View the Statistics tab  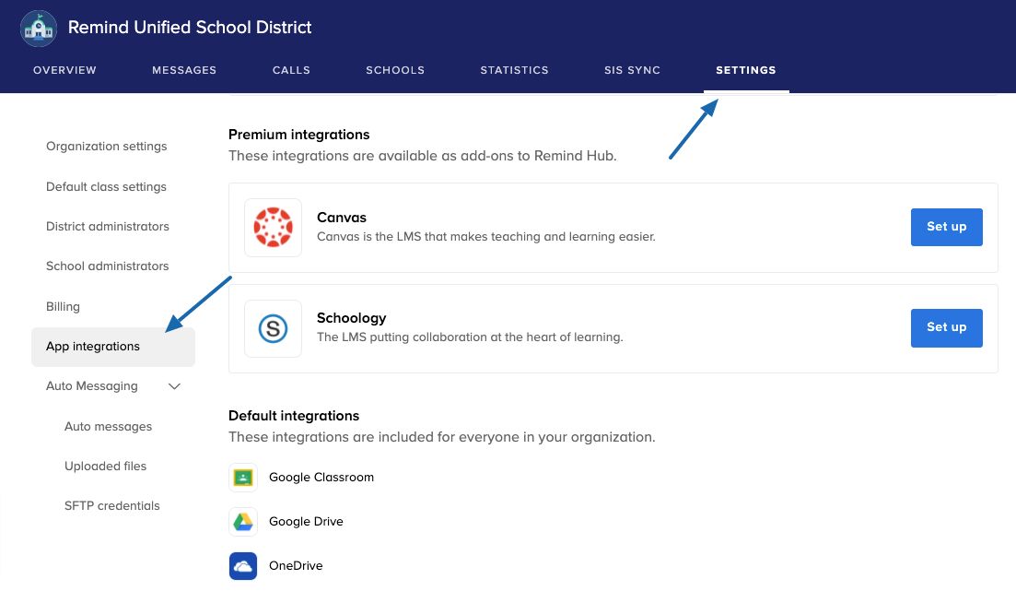pos(514,70)
